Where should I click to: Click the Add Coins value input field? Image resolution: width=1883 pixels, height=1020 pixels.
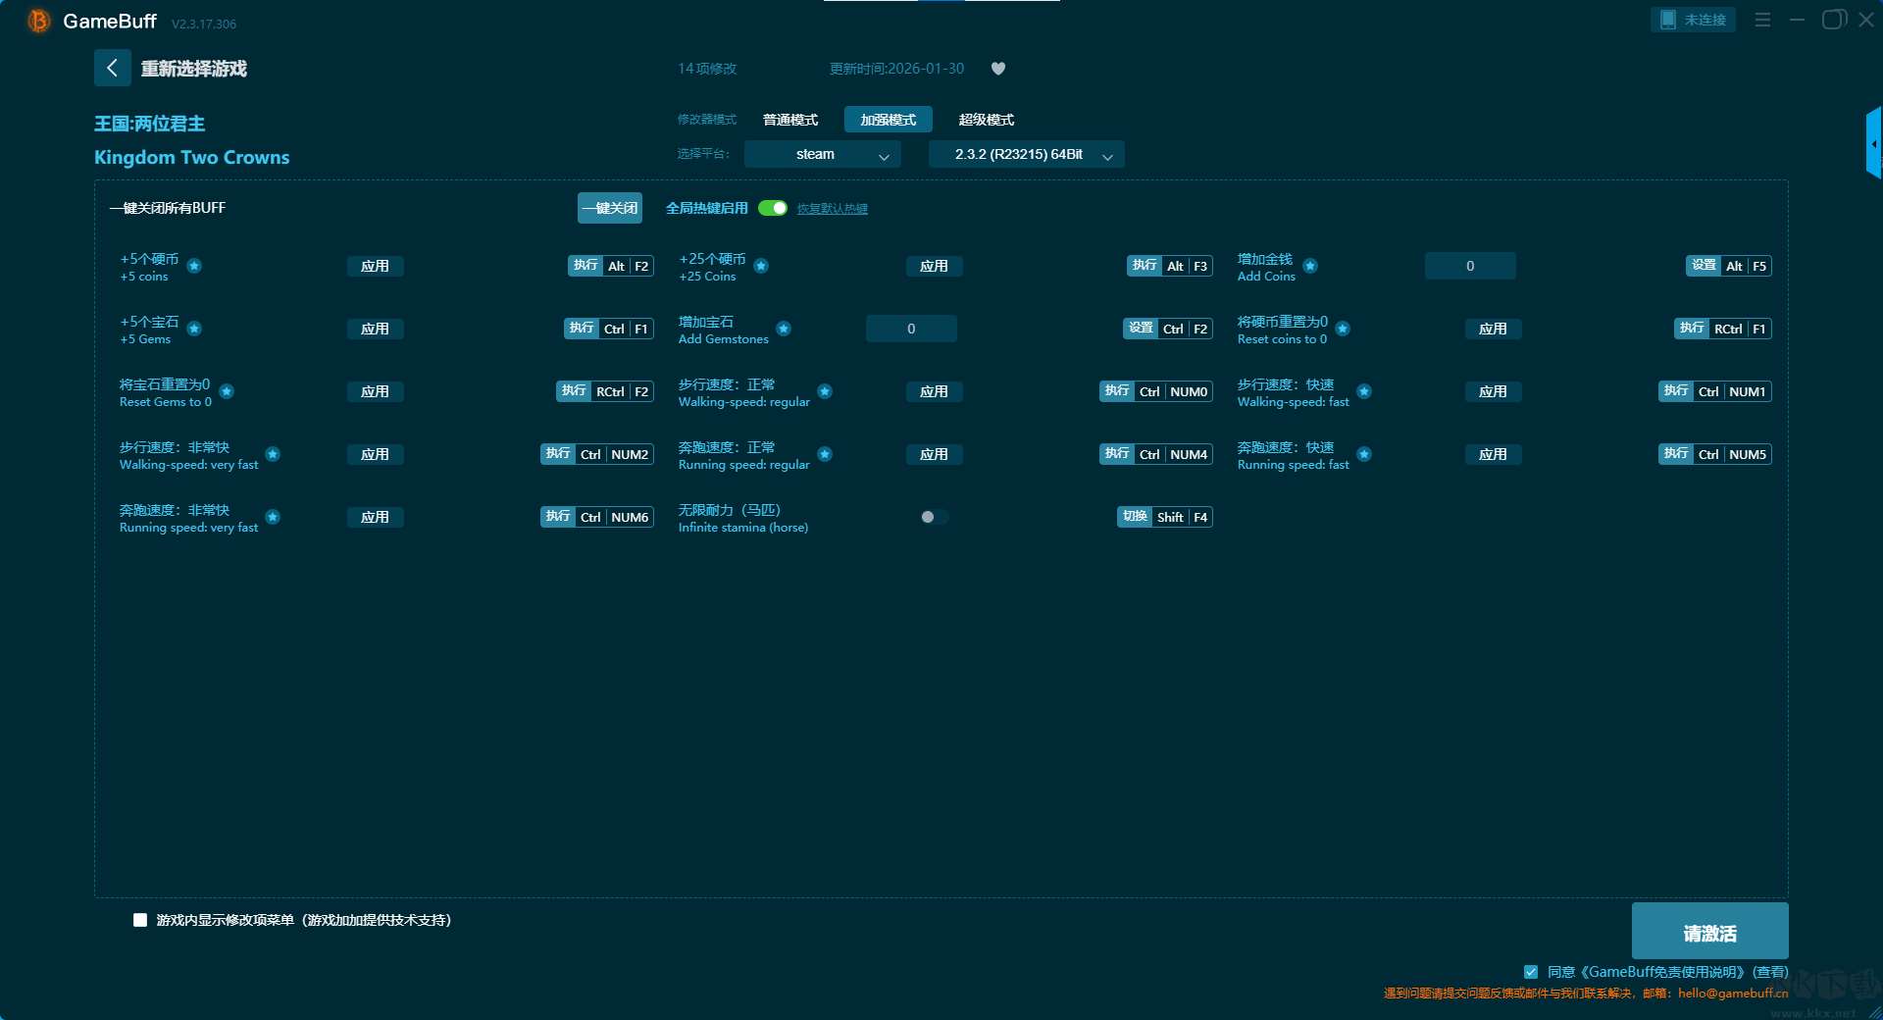point(1469,266)
